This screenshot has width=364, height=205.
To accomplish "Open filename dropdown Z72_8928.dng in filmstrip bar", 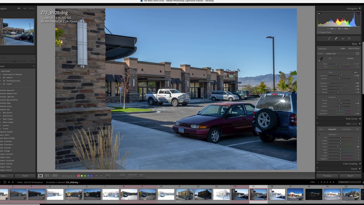I will click(x=73, y=182).
